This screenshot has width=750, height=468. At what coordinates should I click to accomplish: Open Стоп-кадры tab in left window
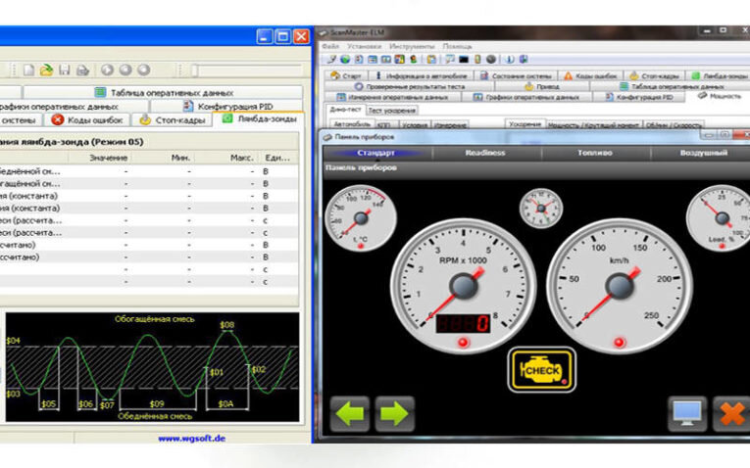172,119
